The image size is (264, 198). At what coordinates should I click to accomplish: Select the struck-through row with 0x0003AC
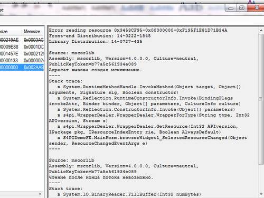(22, 40)
